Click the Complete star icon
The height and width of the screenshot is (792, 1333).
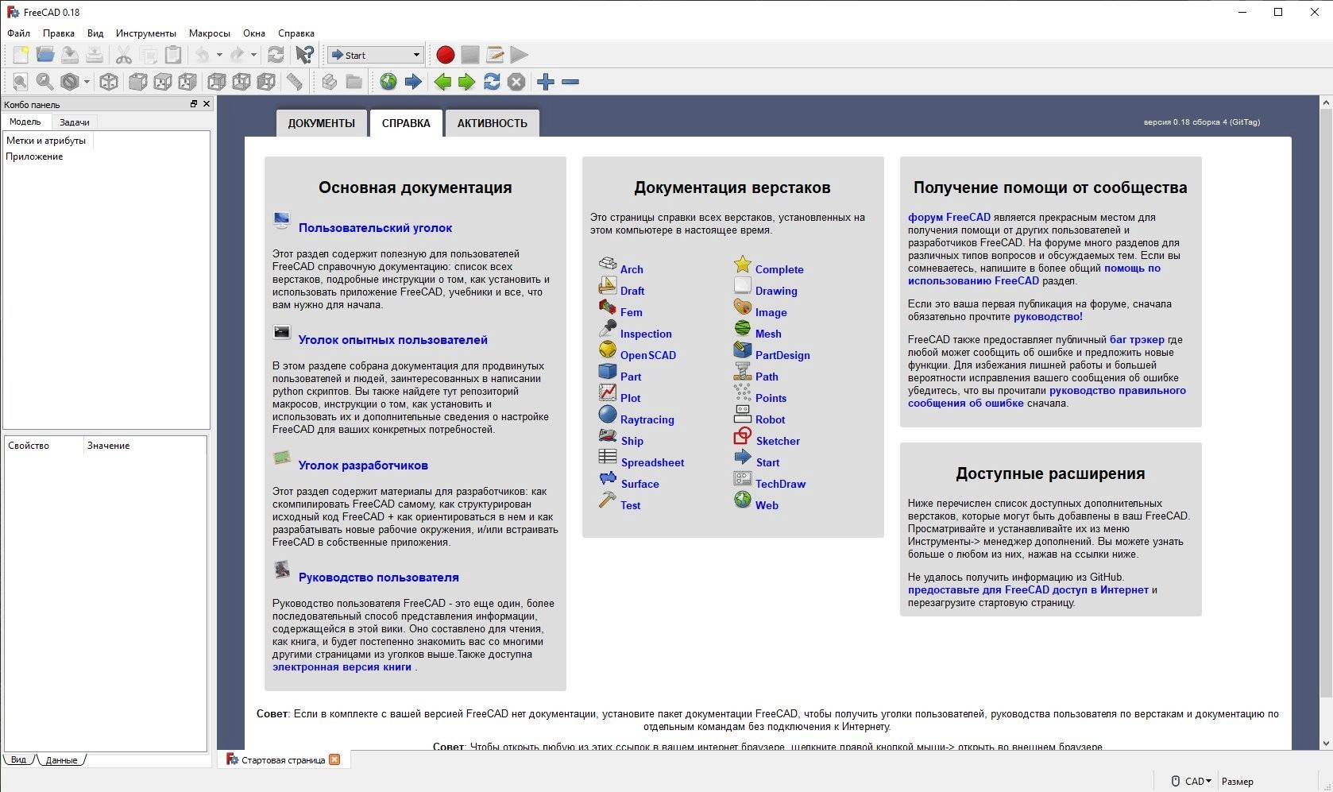point(743,264)
